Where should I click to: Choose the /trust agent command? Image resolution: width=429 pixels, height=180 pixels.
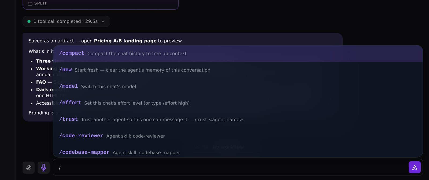(238, 119)
